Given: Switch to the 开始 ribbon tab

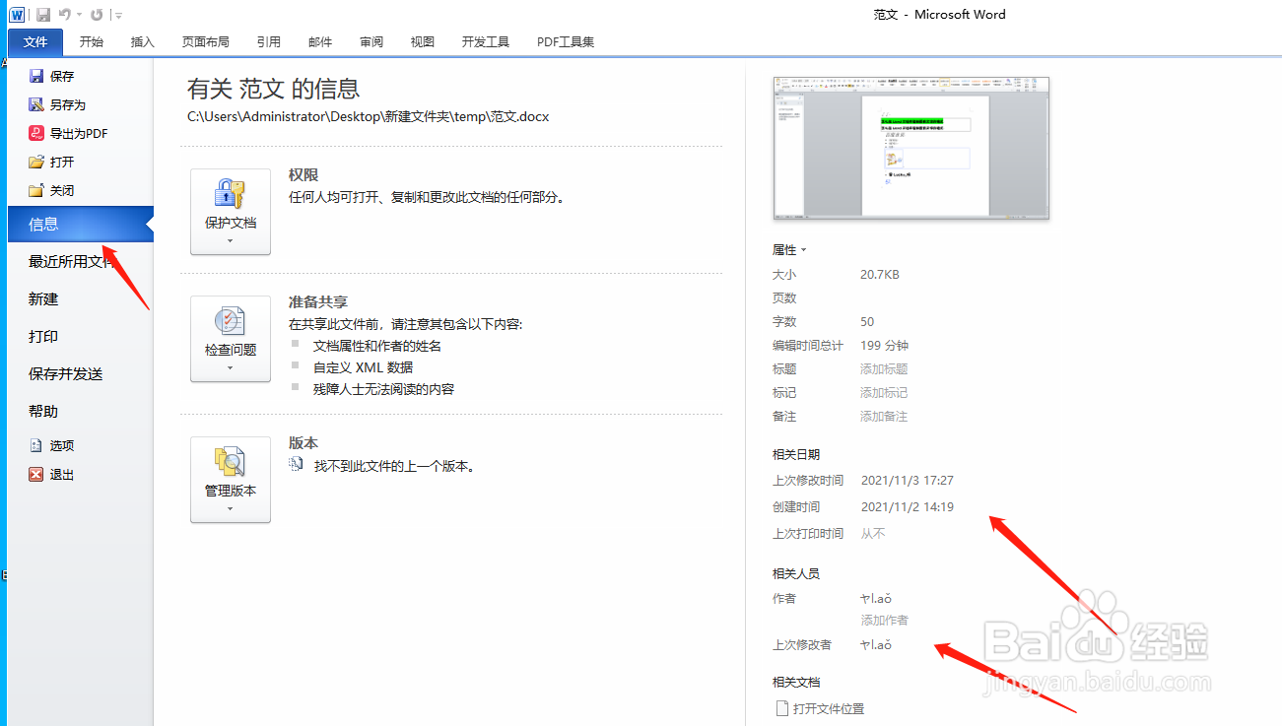Looking at the screenshot, I should (92, 42).
